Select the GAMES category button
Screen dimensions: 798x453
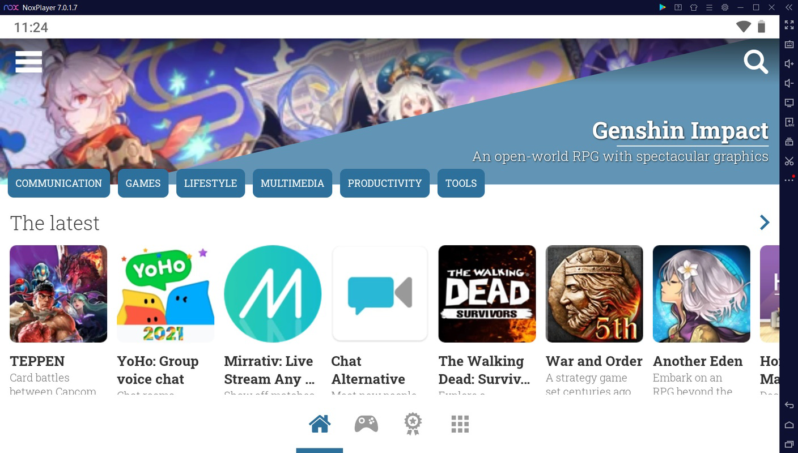point(143,183)
